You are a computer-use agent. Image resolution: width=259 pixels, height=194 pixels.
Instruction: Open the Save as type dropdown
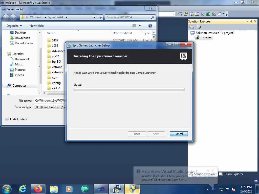50,107
